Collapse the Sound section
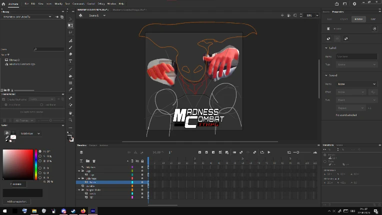The image size is (382, 215). [326, 75]
